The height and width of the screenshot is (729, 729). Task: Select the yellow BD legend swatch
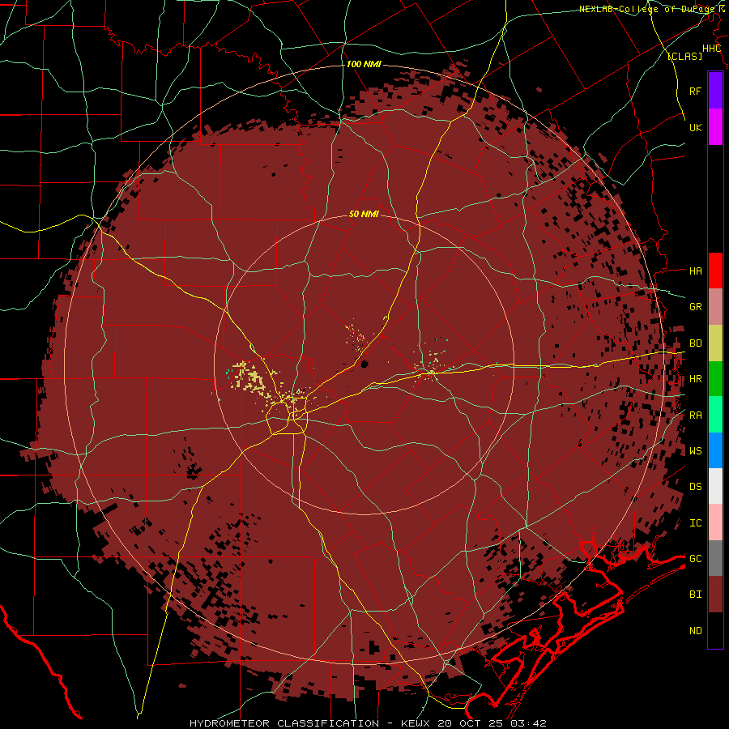715,343
